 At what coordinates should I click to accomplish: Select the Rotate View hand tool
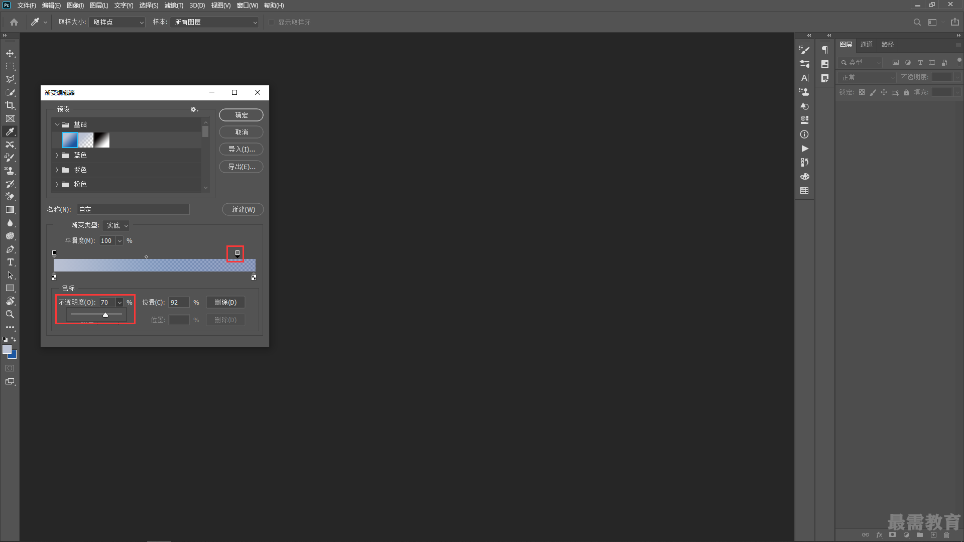click(x=10, y=301)
